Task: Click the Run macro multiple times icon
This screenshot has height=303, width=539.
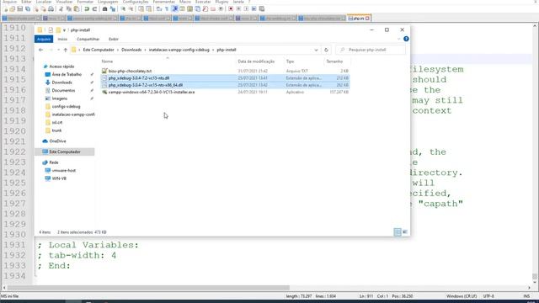Action: point(253,9)
